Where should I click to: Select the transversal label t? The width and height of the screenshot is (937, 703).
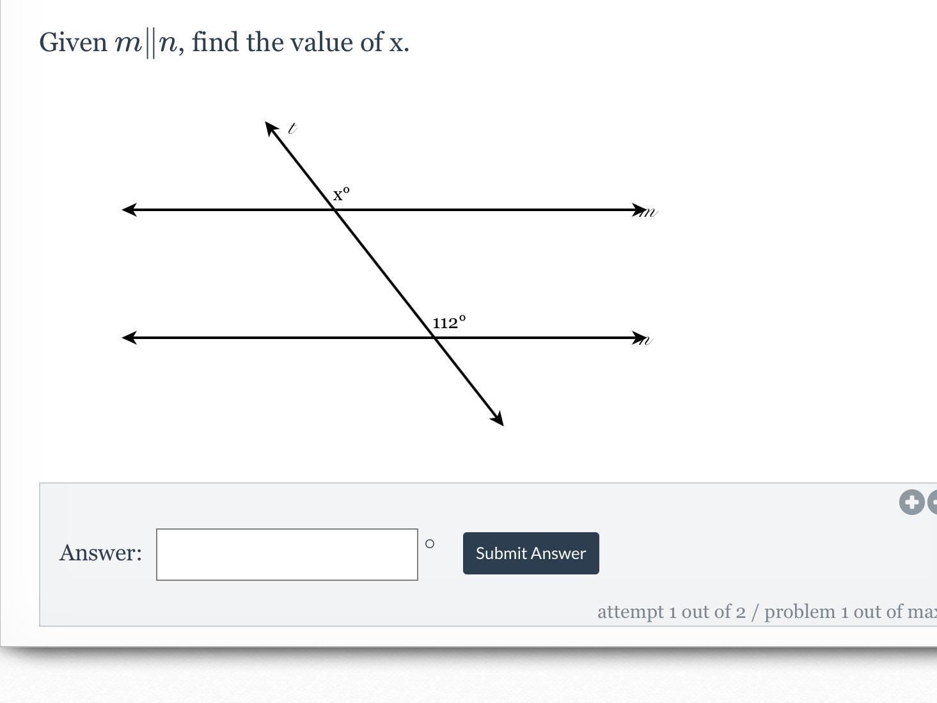pyautogui.click(x=292, y=129)
